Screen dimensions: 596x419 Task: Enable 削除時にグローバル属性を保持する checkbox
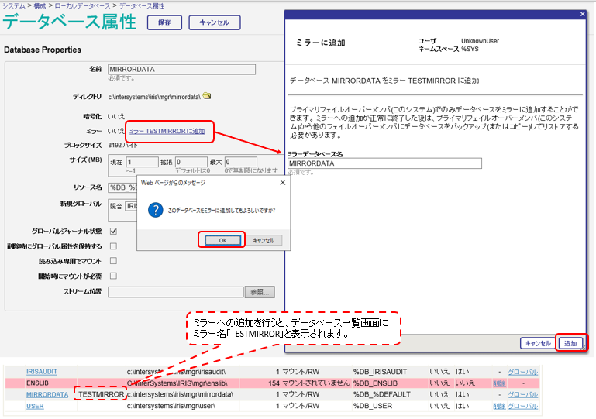[113, 246]
